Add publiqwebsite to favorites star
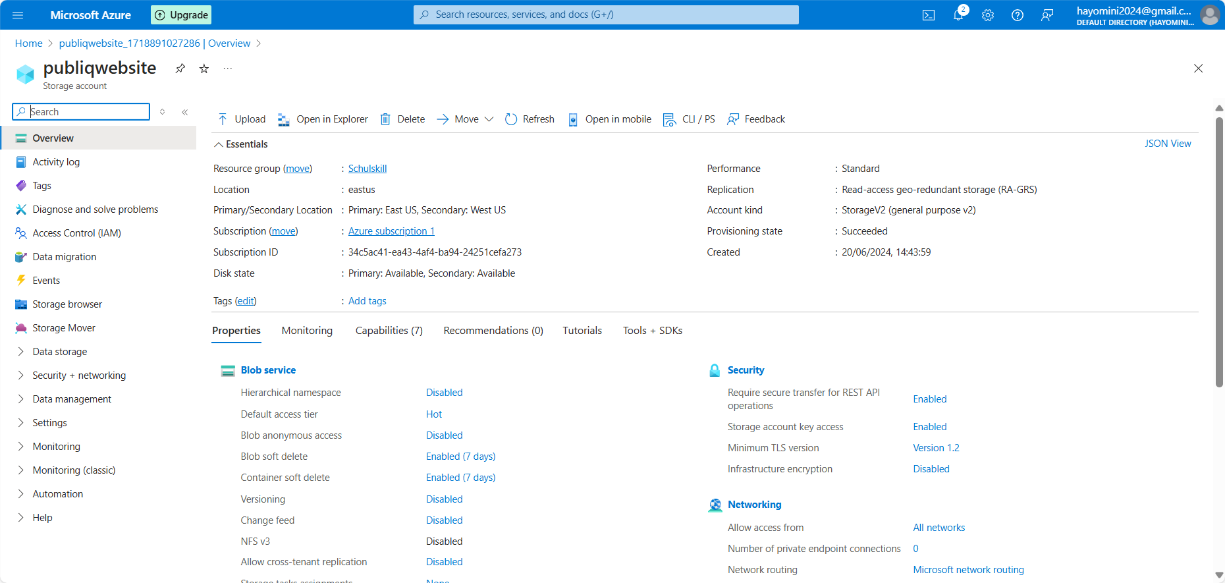 coord(204,69)
